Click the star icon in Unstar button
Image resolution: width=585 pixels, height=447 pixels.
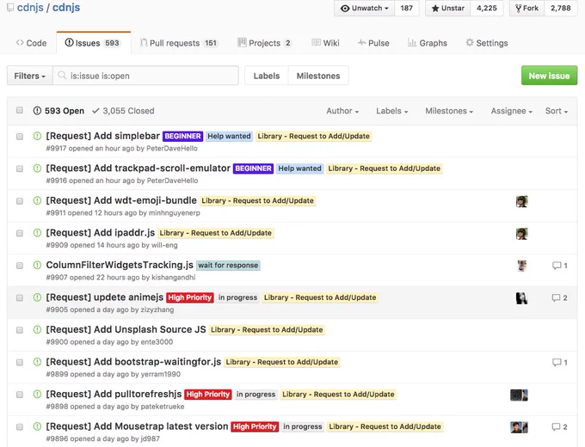click(435, 9)
